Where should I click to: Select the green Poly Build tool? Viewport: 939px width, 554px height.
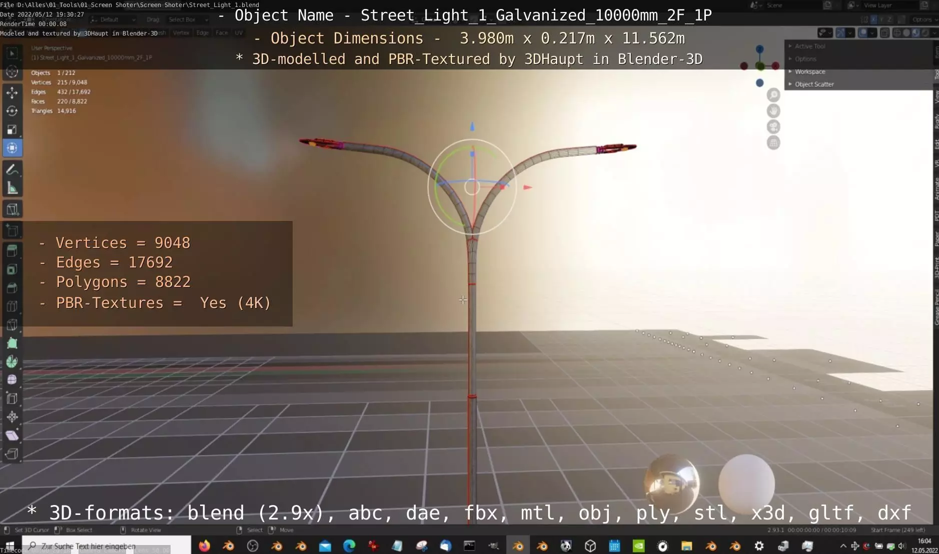12,343
